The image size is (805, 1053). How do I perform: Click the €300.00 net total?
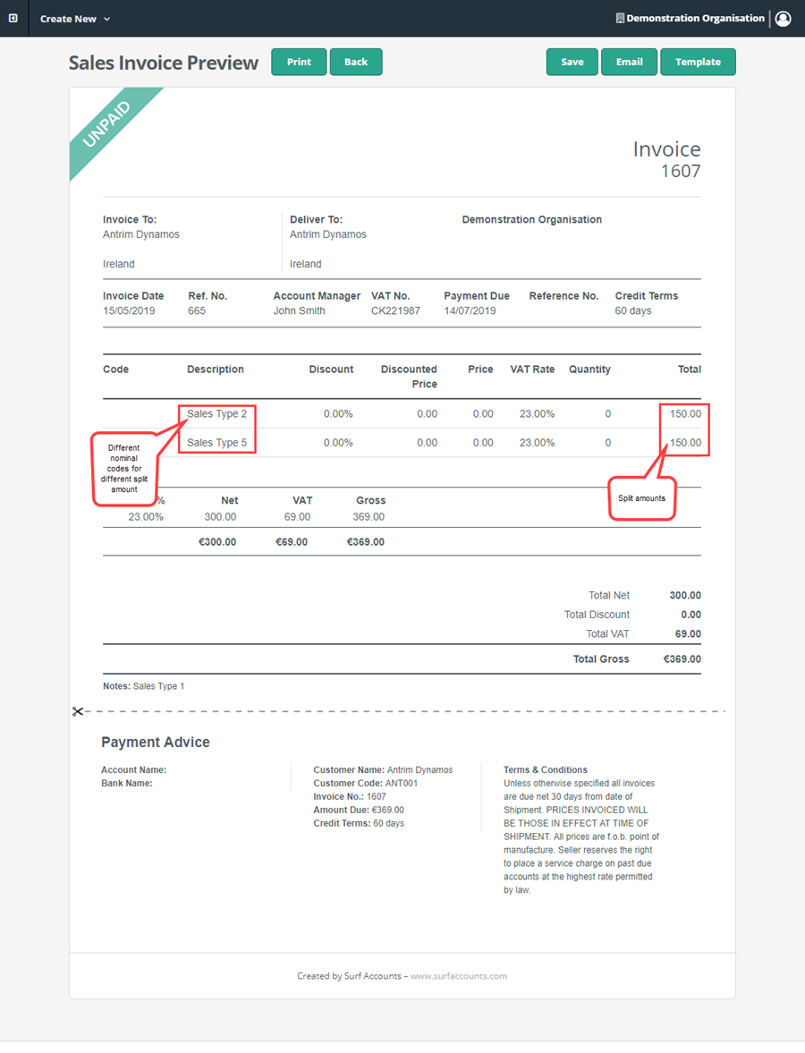(x=216, y=542)
